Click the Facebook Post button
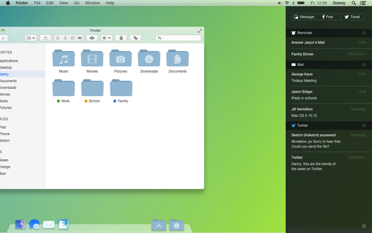The image size is (372, 233). tap(329, 17)
